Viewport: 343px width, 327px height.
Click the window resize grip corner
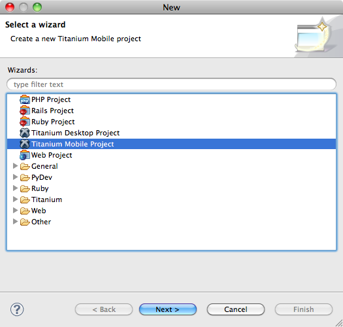coord(339,323)
